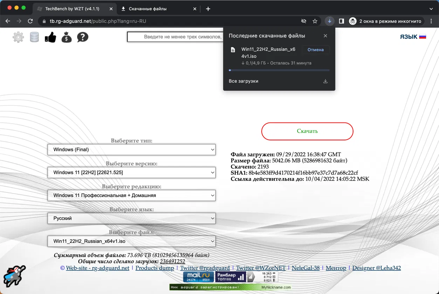Click the Последние скачанные файлы heading
The height and width of the screenshot is (294, 439).
[267, 36]
